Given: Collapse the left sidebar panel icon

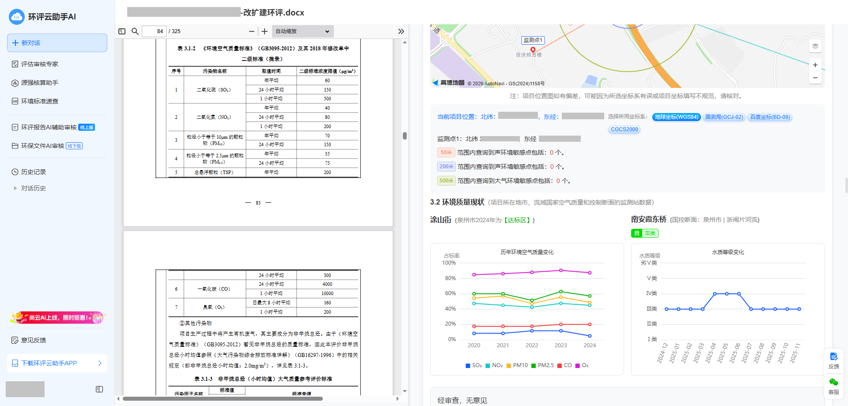Looking at the screenshot, I should coord(99,389).
